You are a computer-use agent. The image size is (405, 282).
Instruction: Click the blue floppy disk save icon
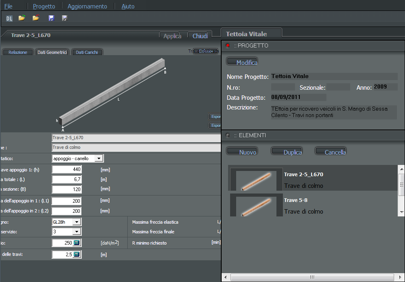pos(52,18)
